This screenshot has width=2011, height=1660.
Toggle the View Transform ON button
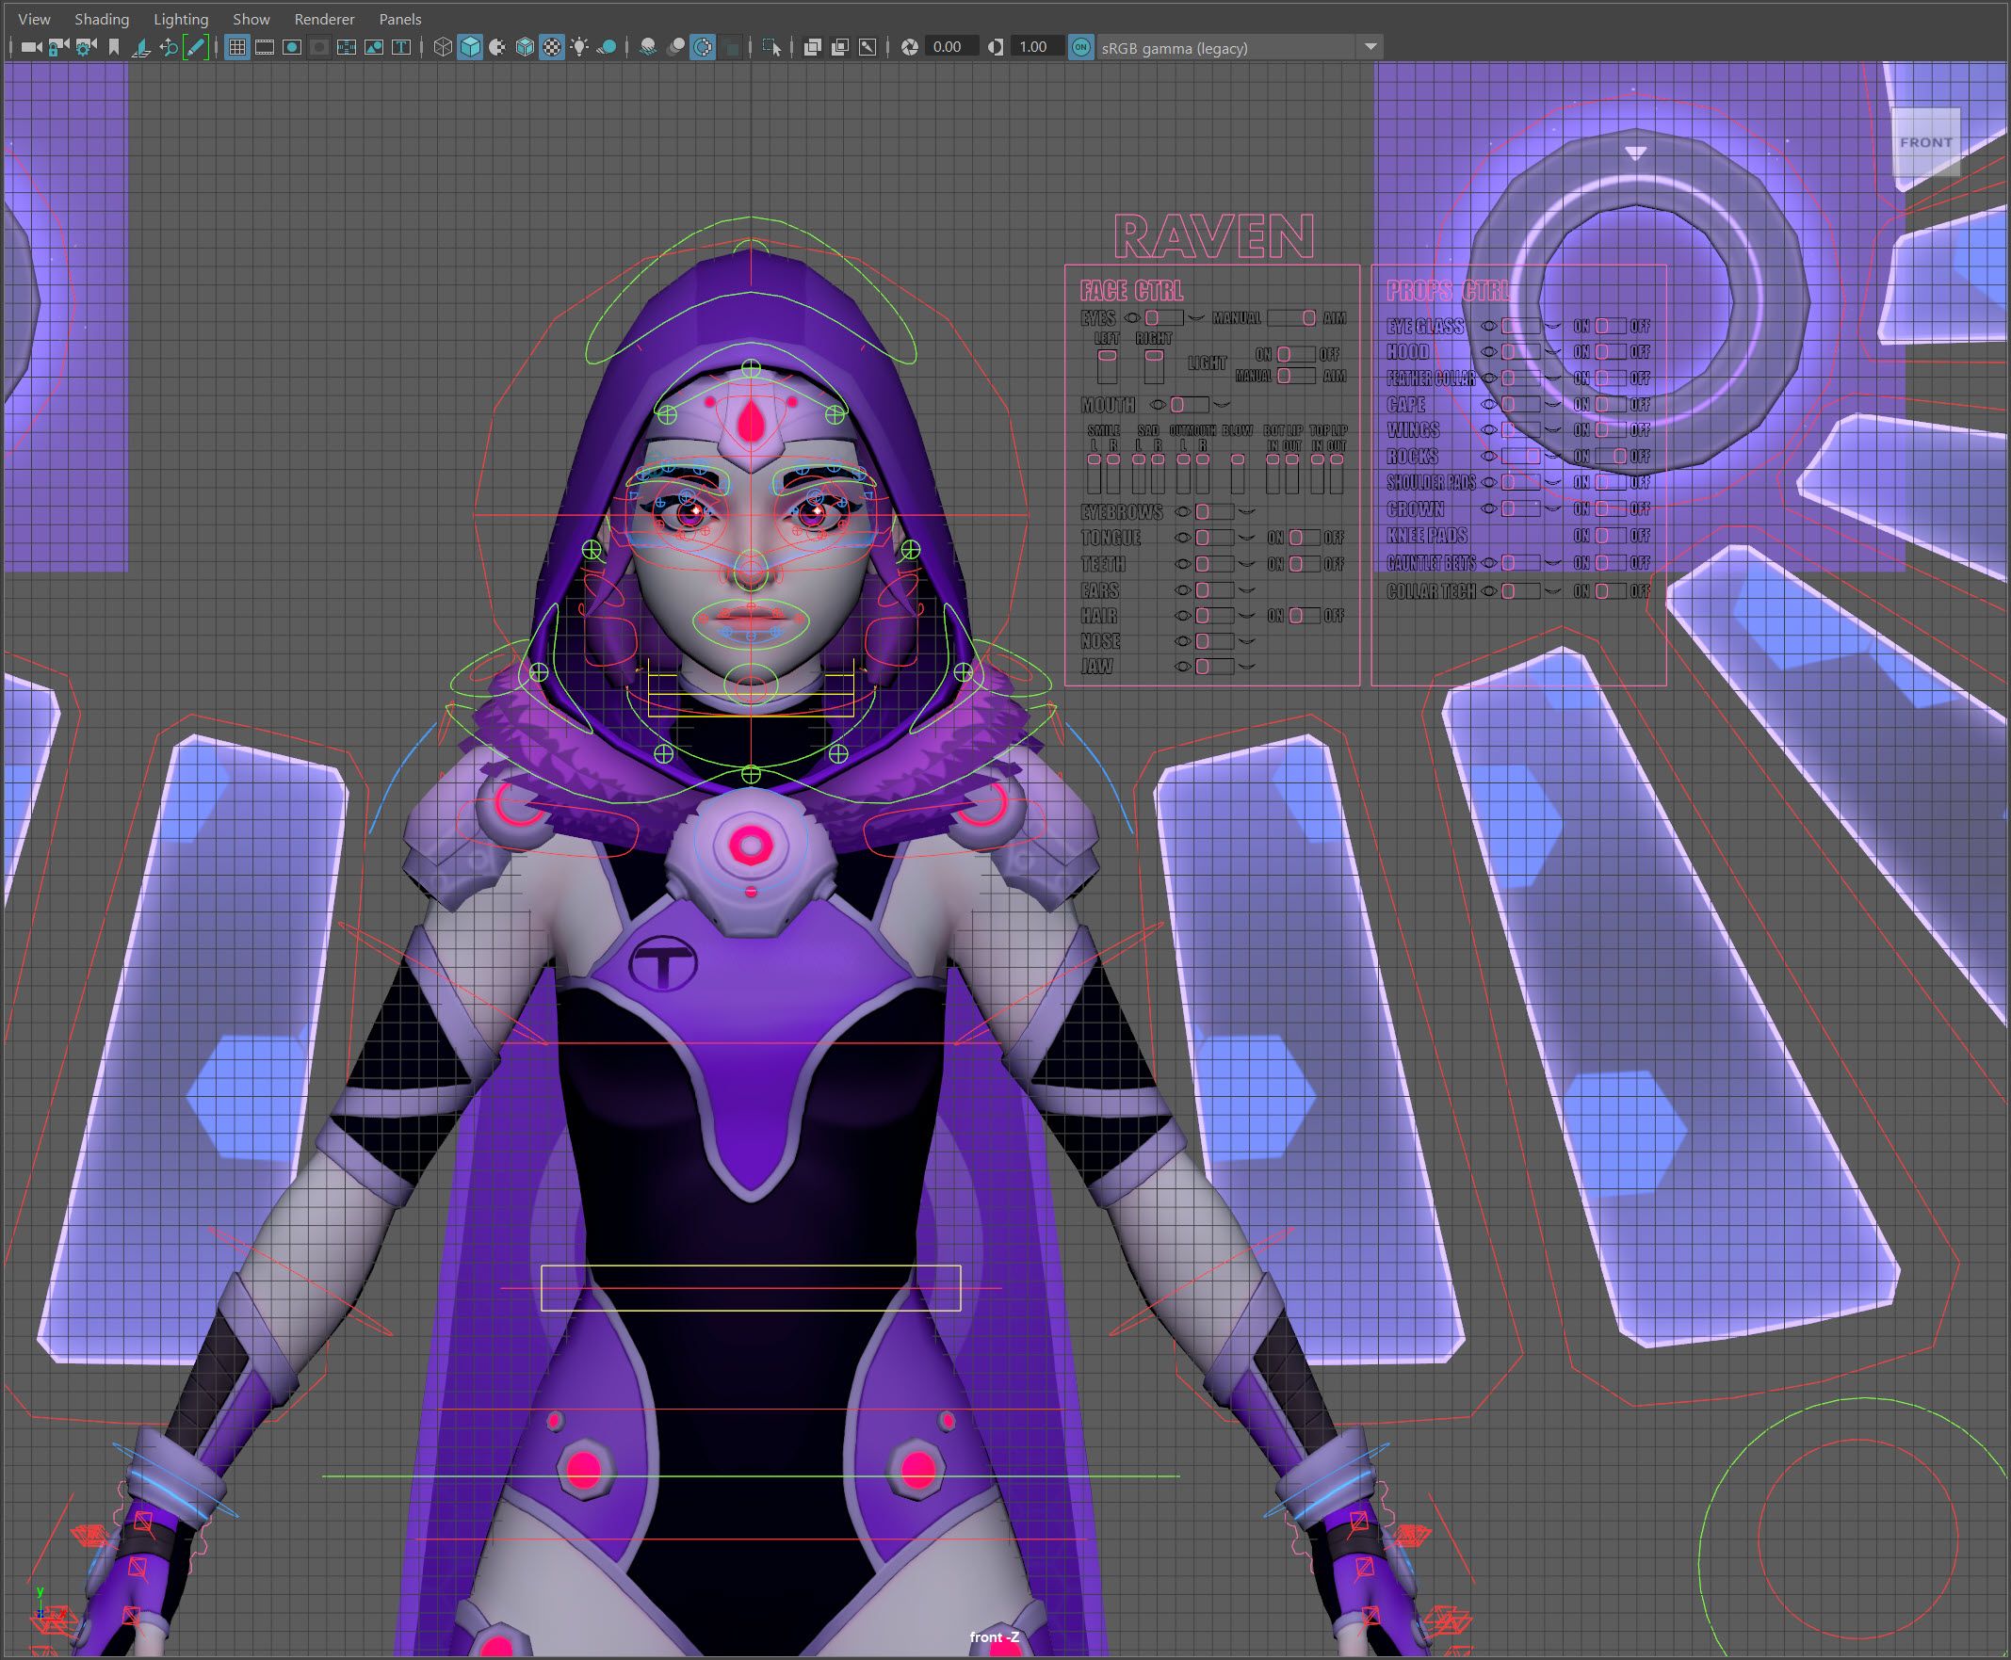click(x=1081, y=47)
